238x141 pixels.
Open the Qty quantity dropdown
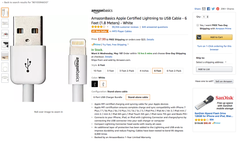click(x=206, y=17)
